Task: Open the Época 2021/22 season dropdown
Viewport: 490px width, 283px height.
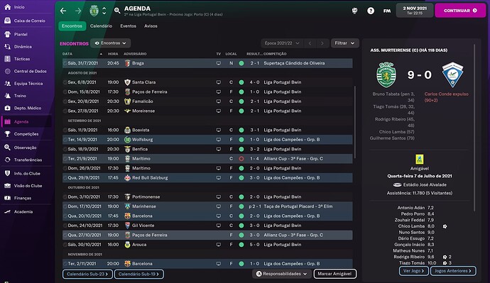Action: (282, 43)
